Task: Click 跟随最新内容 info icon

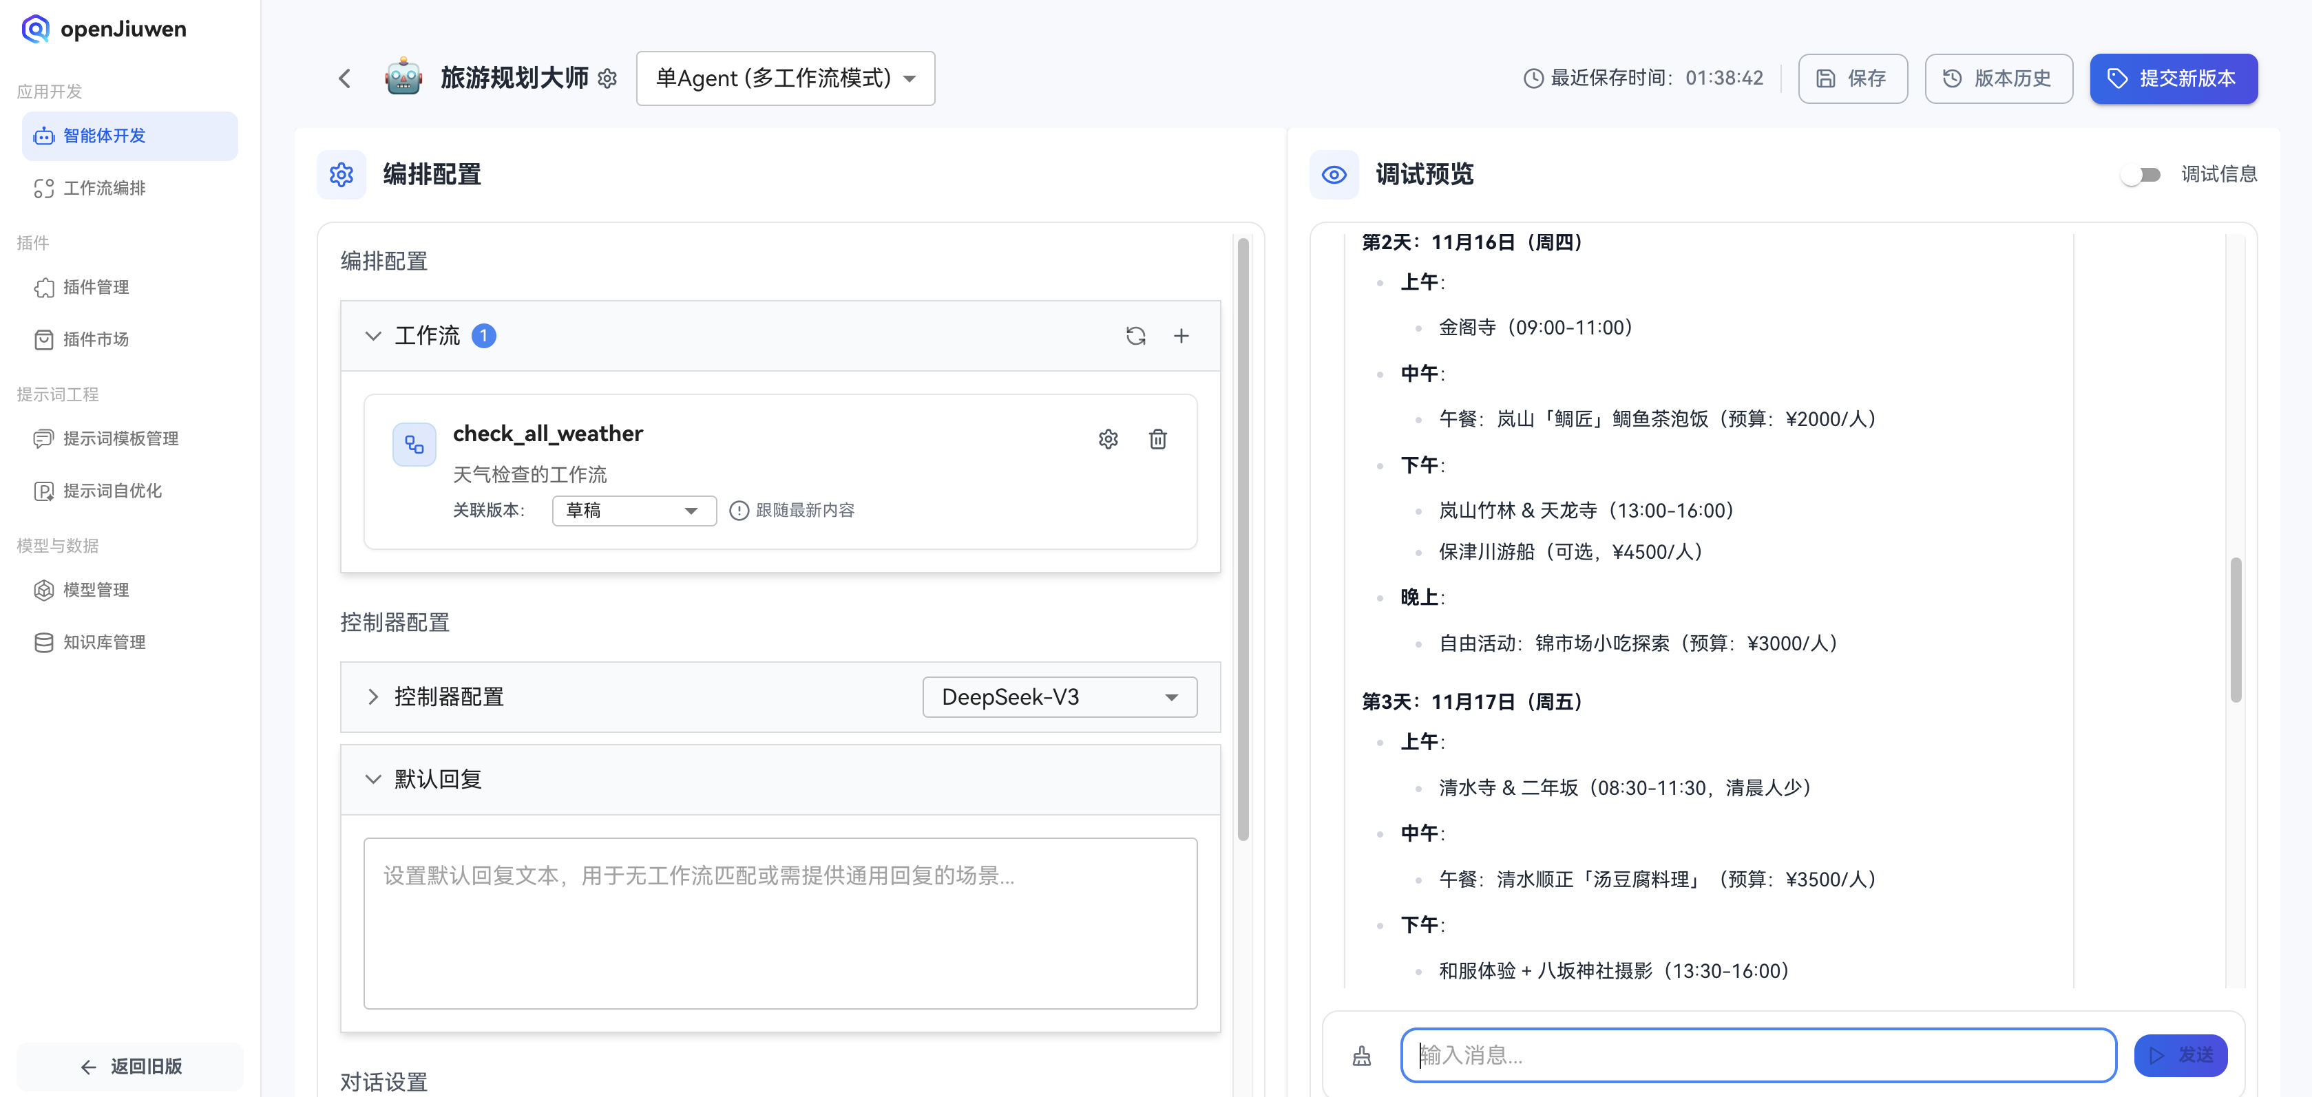Action: click(x=739, y=511)
